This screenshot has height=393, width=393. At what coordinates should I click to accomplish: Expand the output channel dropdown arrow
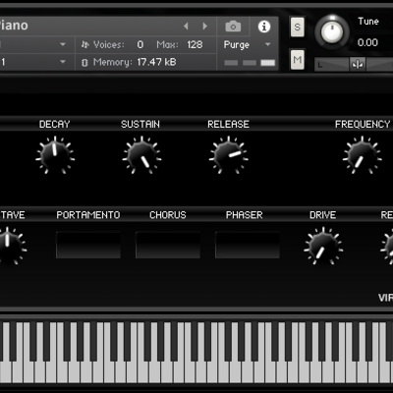(x=63, y=44)
